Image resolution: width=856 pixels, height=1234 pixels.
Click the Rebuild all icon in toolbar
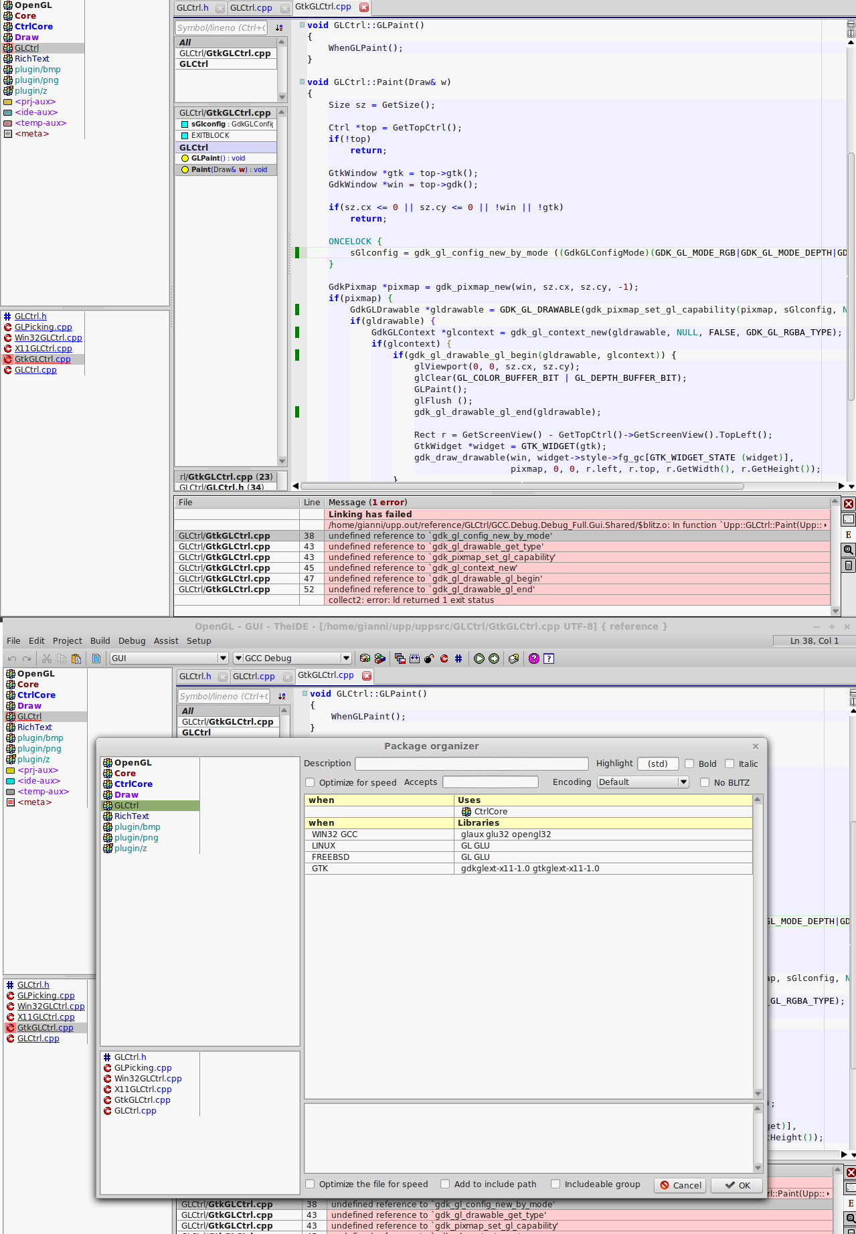point(380,658)
